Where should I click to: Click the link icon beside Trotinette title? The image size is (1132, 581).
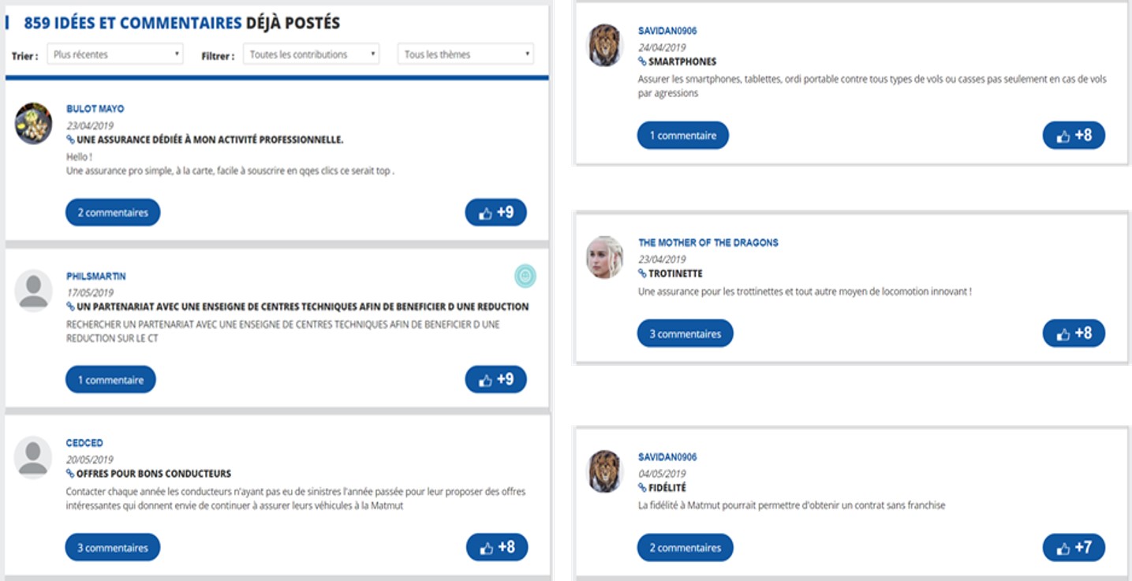point(642,274)
